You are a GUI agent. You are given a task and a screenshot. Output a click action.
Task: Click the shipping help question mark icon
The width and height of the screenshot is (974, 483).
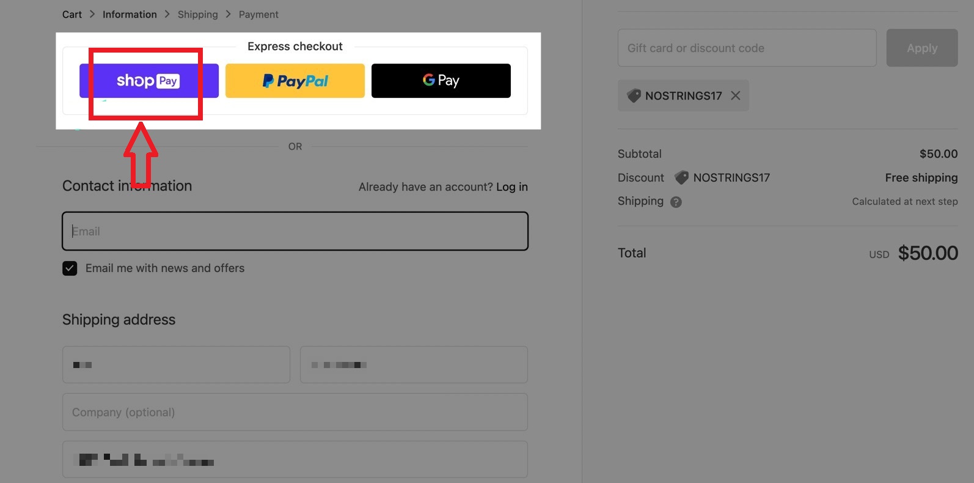point(676,202)
